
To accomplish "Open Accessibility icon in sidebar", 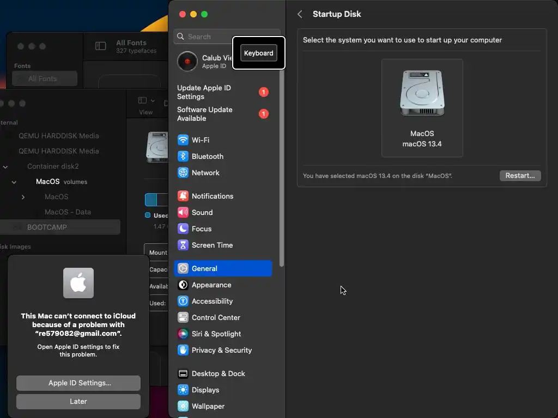I will coord(183,301).
